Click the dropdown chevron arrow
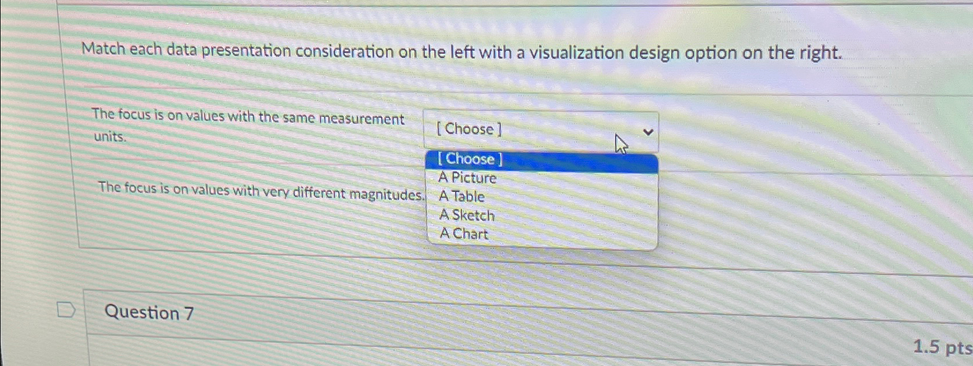Image resolution: width=973 pixels, height=366 pixels. [649, 132]
